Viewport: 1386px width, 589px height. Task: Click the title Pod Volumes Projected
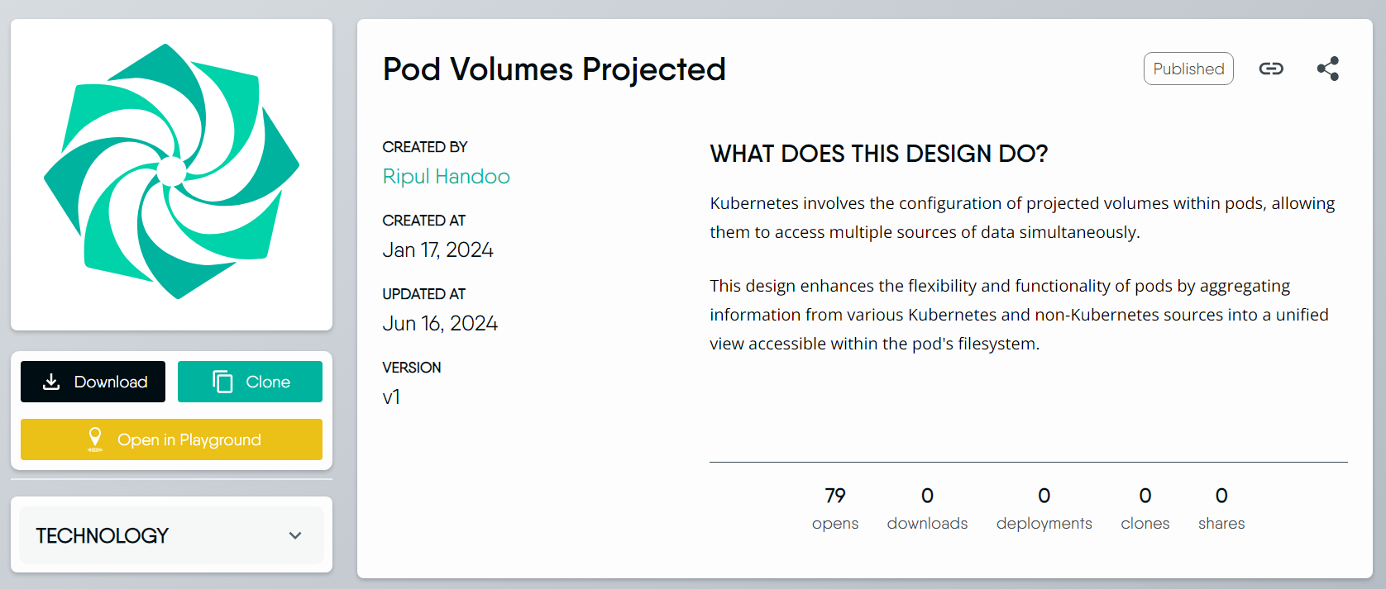click(x=554, y=69)
